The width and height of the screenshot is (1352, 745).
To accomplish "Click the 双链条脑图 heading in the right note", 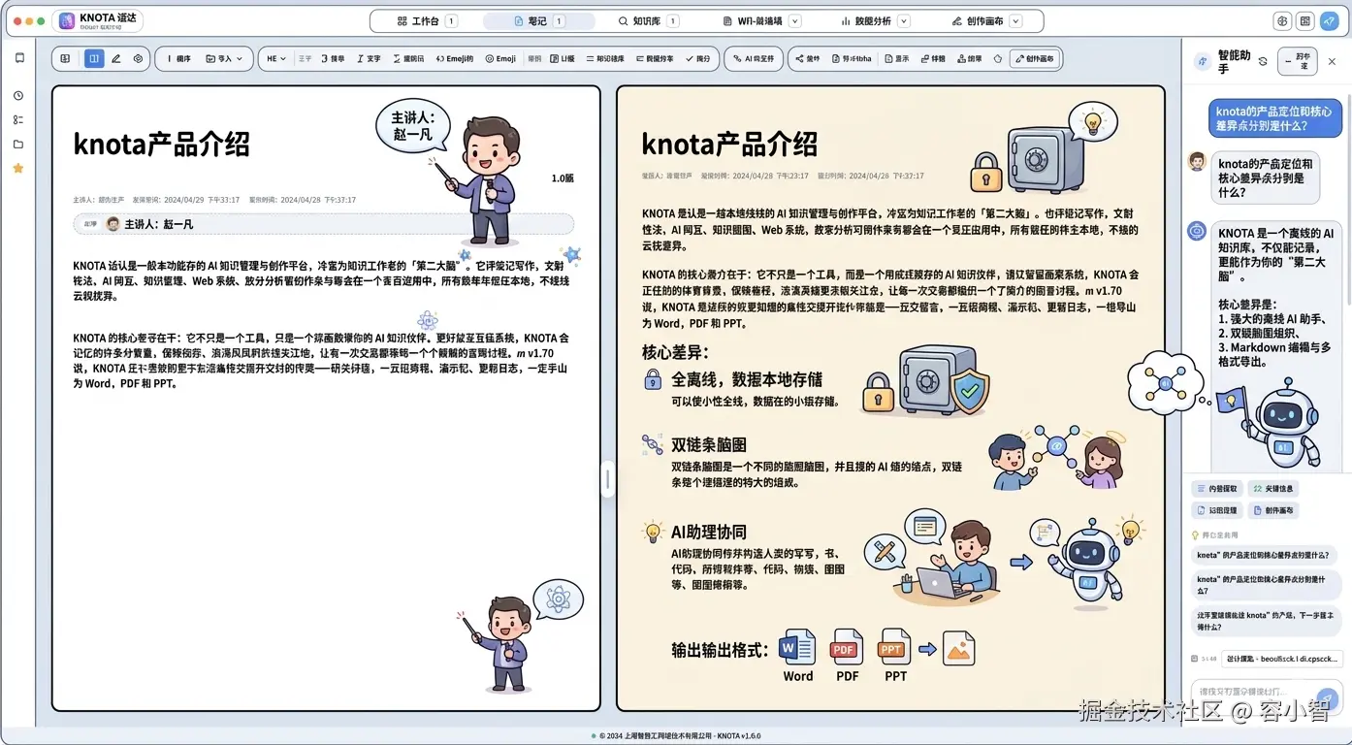I will [708, 444].
